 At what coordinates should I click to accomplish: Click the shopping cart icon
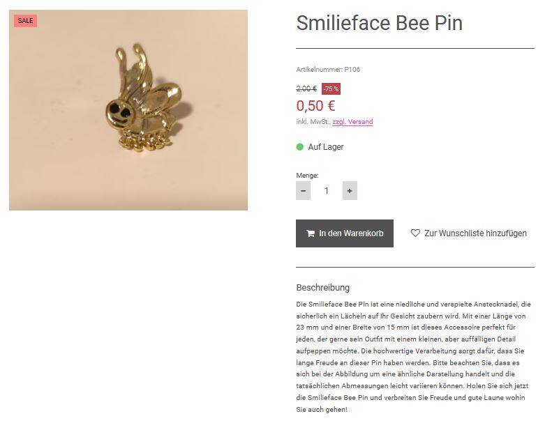(x=310, y=233)
